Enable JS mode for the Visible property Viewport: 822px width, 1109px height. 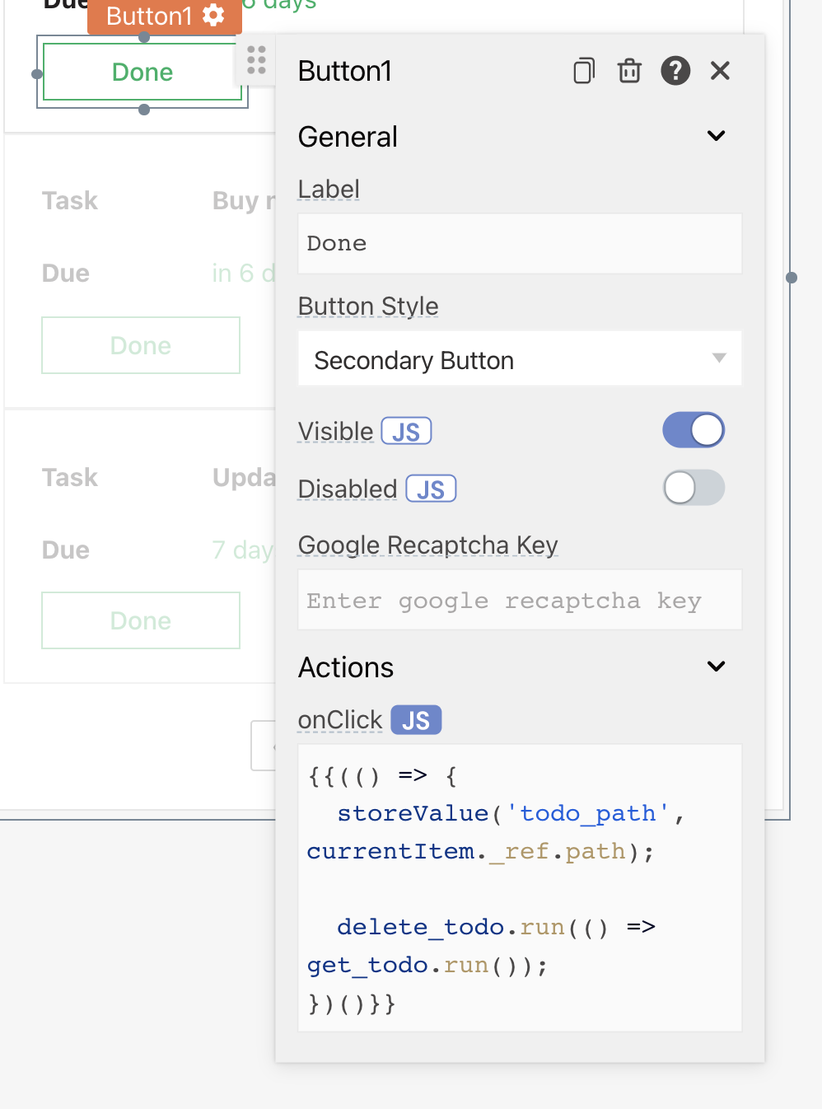click(x=406, y=430)
